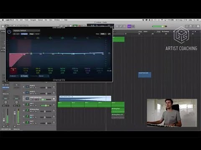
Task: Open the Navigate menu
Action: coord(33,20)
